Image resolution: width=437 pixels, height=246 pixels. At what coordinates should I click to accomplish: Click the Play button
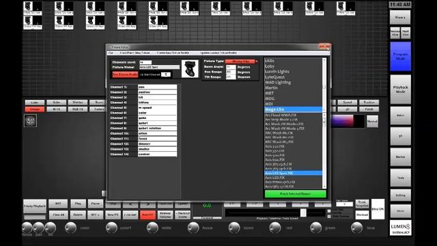(78, 204)
